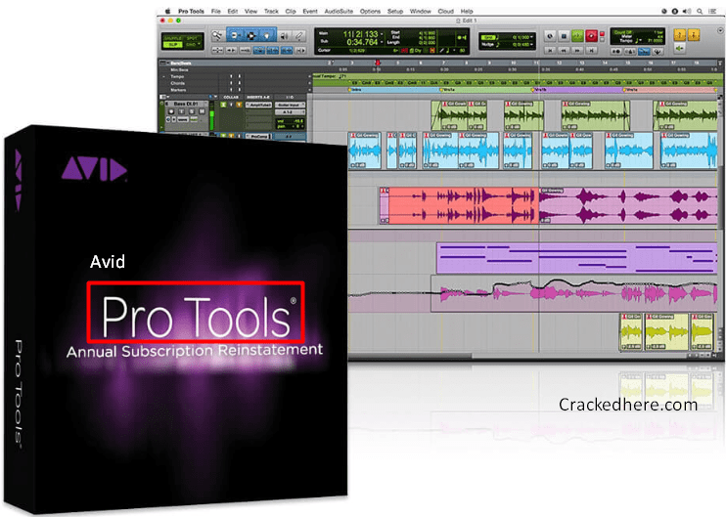726x517 pixels.
Task: Open the Main counter format dropdown
Action: tap(382, 34)
